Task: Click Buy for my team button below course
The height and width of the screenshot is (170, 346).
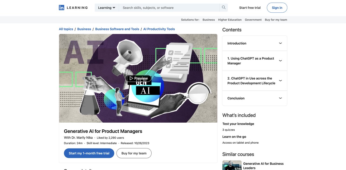Action: click(x=134, y=153)
